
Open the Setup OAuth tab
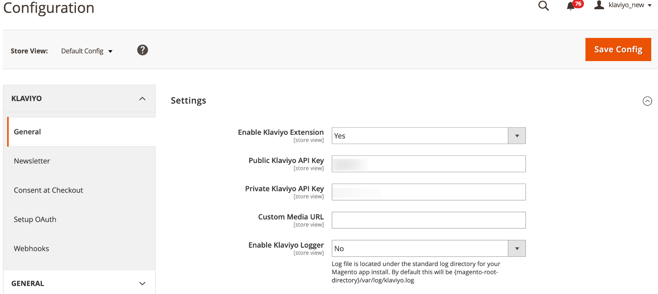pyautogui.click(x=35, y=219)
